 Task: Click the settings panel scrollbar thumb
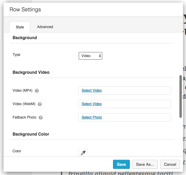(181, 96)
